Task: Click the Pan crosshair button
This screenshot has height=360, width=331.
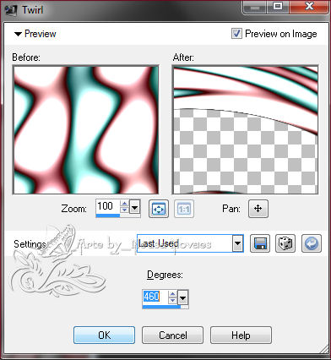Action: [258, 209]
